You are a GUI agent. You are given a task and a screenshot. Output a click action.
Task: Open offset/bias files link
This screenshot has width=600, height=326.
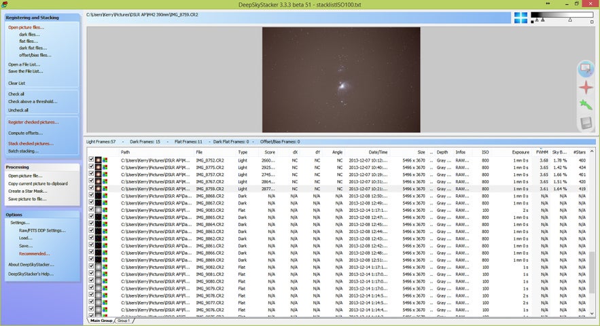click(x=35, y=55)
